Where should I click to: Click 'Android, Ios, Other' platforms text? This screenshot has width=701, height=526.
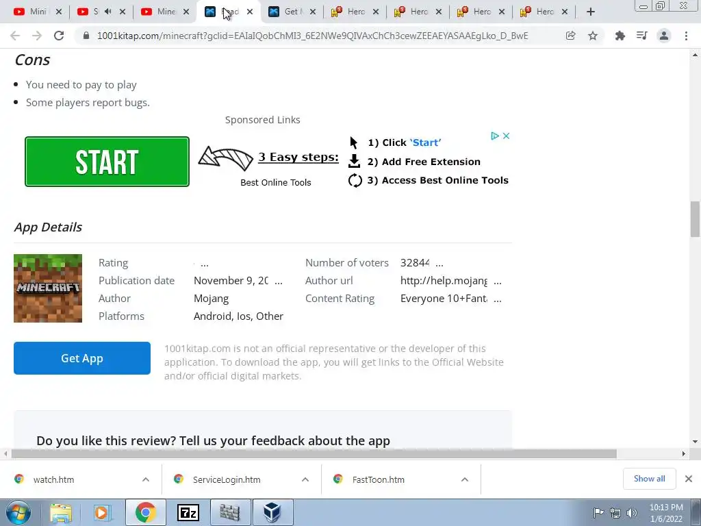click(x=238, y=316)
